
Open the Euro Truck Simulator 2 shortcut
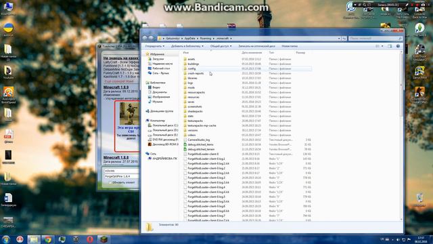tap(419, 53)
